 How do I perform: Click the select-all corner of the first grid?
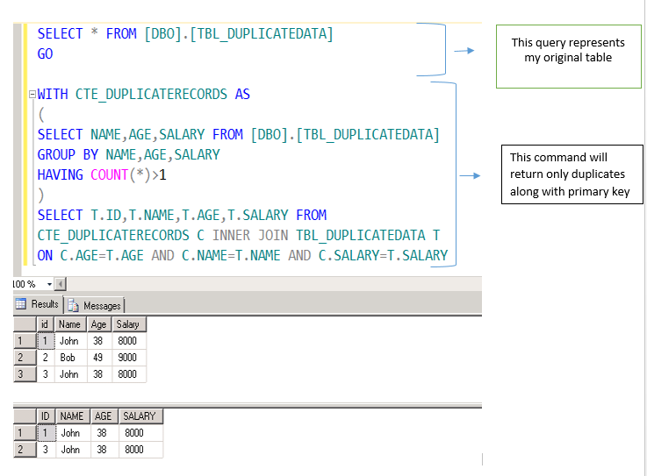coord(24,324)
